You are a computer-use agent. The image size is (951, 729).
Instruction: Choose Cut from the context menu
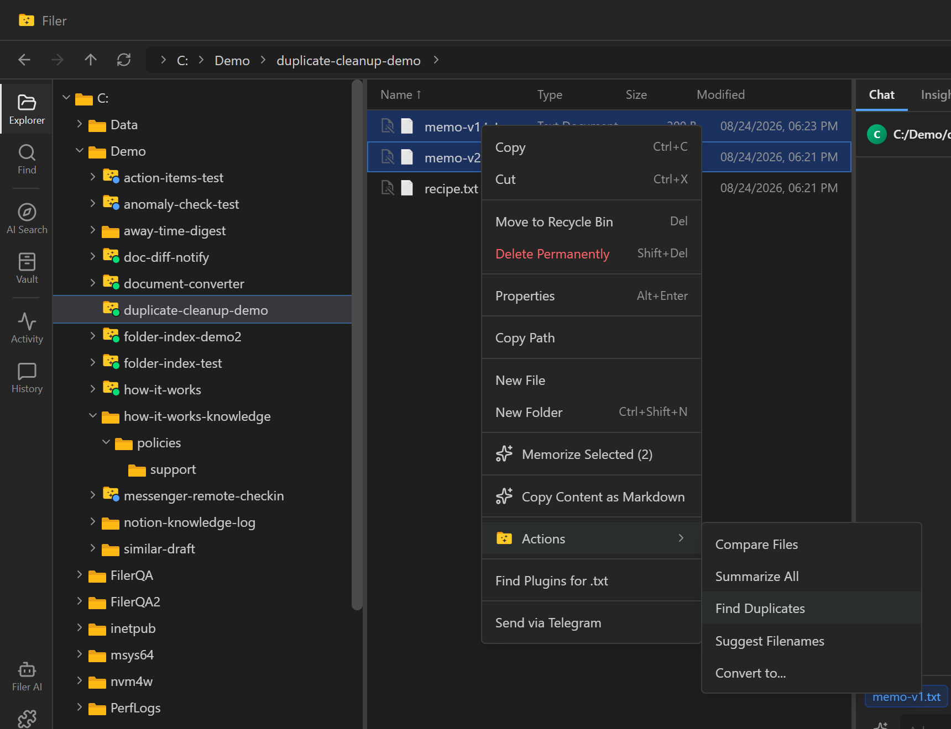[x=592, y=179]
